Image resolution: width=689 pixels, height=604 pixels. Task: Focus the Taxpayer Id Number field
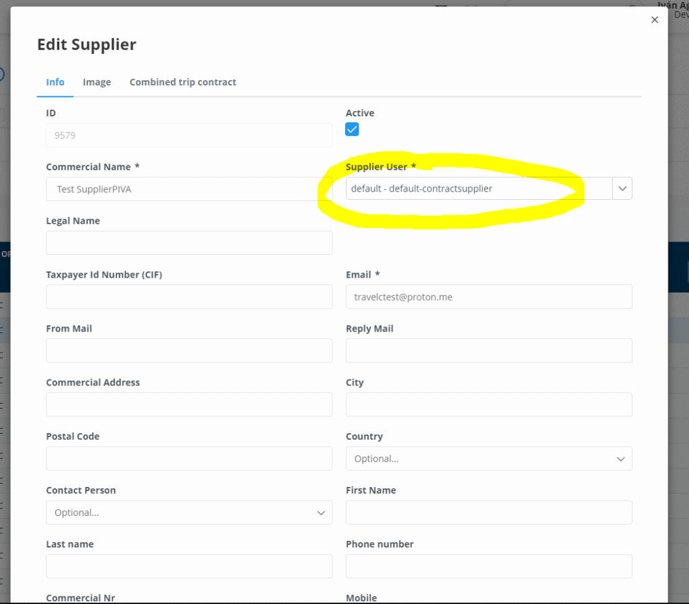click(188, 297)
